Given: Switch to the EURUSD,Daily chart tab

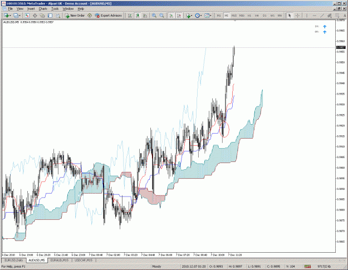Looking at the screenshot, I should pyautogui.click(x=14, y=260).
